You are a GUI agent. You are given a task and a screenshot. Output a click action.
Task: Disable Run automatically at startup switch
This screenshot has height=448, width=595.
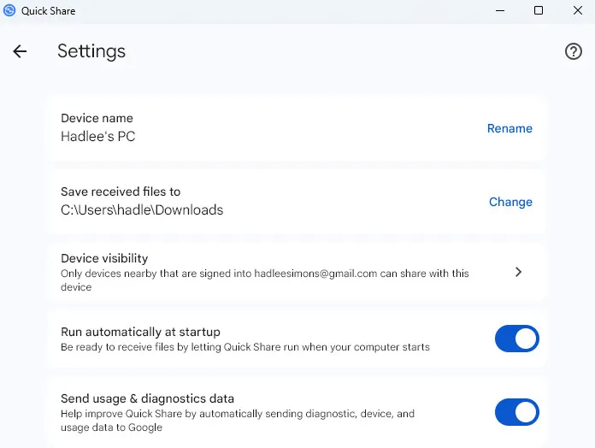click(516, 339)
